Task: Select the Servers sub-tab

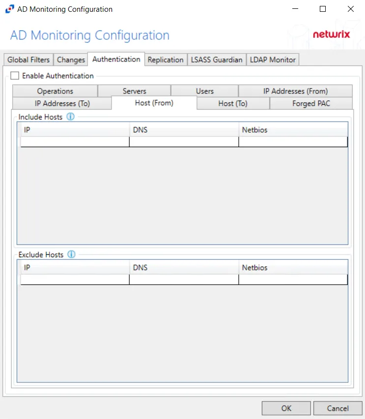Action: (x=134, y=91)
